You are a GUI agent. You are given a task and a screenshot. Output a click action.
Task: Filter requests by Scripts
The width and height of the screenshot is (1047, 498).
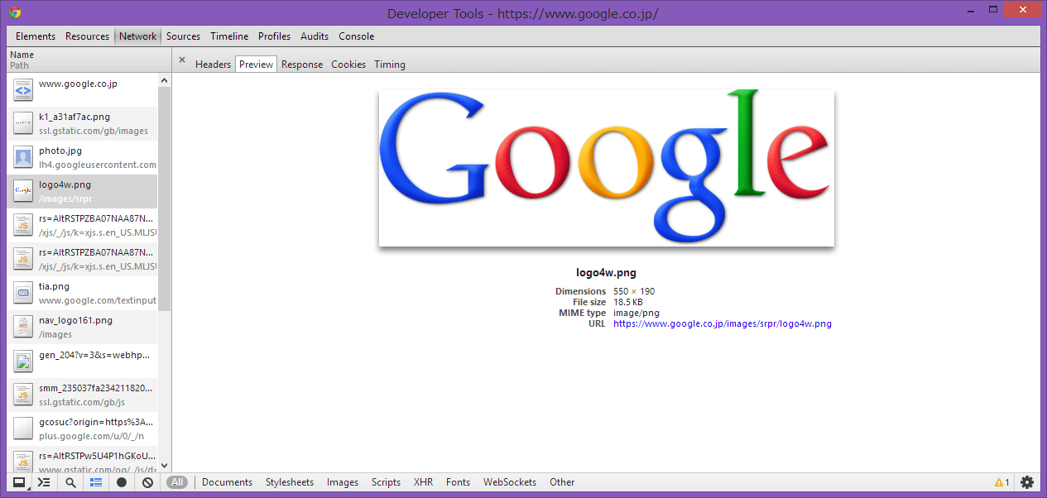(x=386, y=482)
